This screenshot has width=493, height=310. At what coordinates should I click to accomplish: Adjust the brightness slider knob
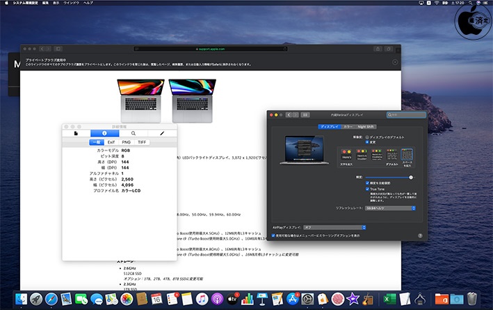click(411, 178)
